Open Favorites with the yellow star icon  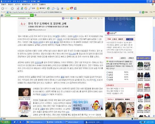38,8
